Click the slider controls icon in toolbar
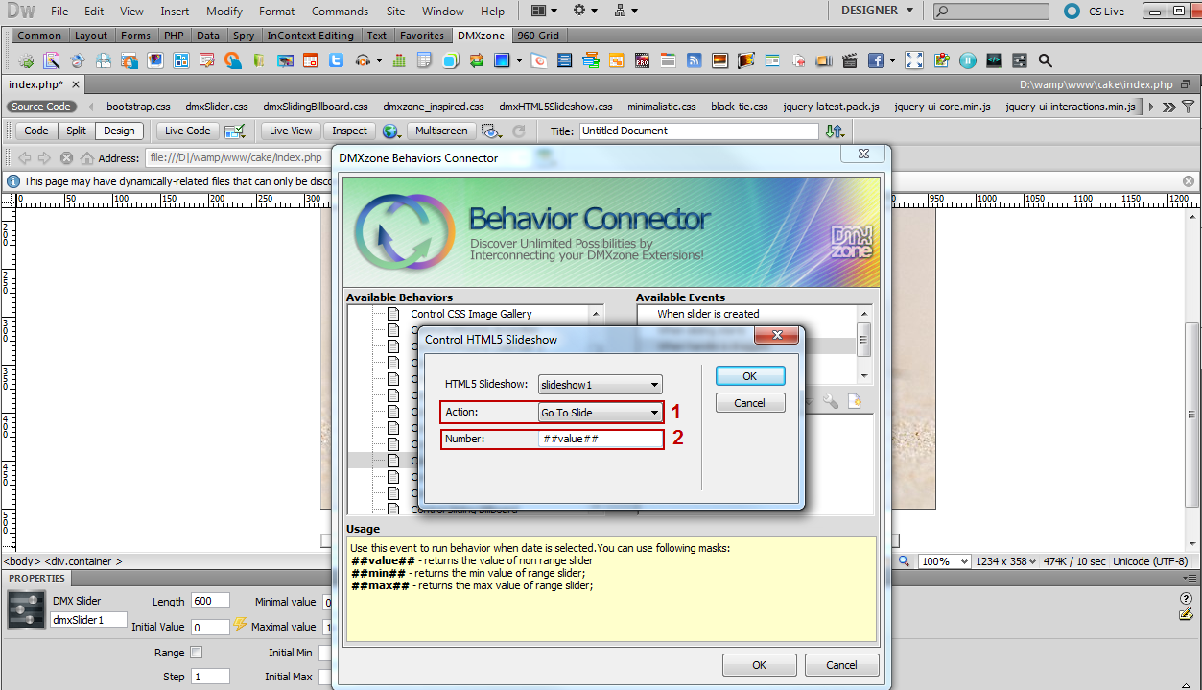 click(x=1020, y=59)
